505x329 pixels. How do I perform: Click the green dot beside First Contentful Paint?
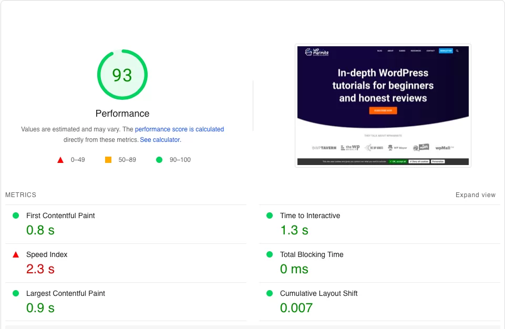pyautogui.click(x=15, y=215)
